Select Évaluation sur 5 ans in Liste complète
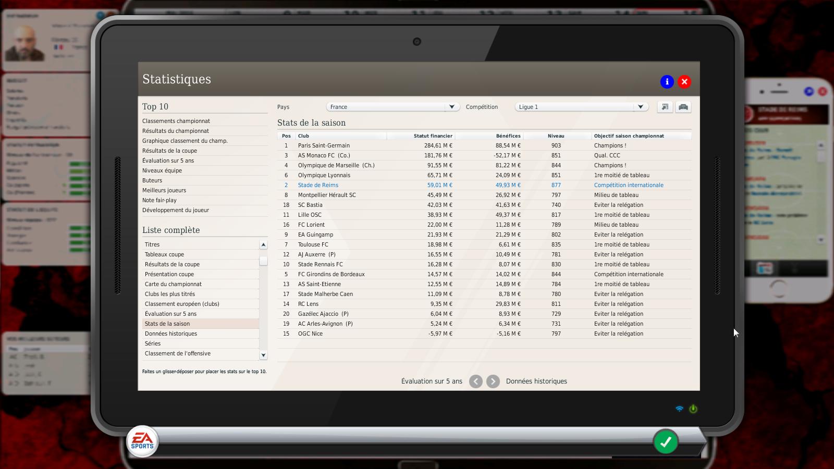The height and width of the screenshot is (469, 834). coord(201,314)
